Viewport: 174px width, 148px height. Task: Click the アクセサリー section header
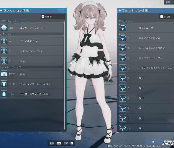126,21
